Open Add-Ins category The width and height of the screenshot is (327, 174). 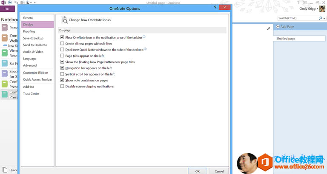click(37, 87)
